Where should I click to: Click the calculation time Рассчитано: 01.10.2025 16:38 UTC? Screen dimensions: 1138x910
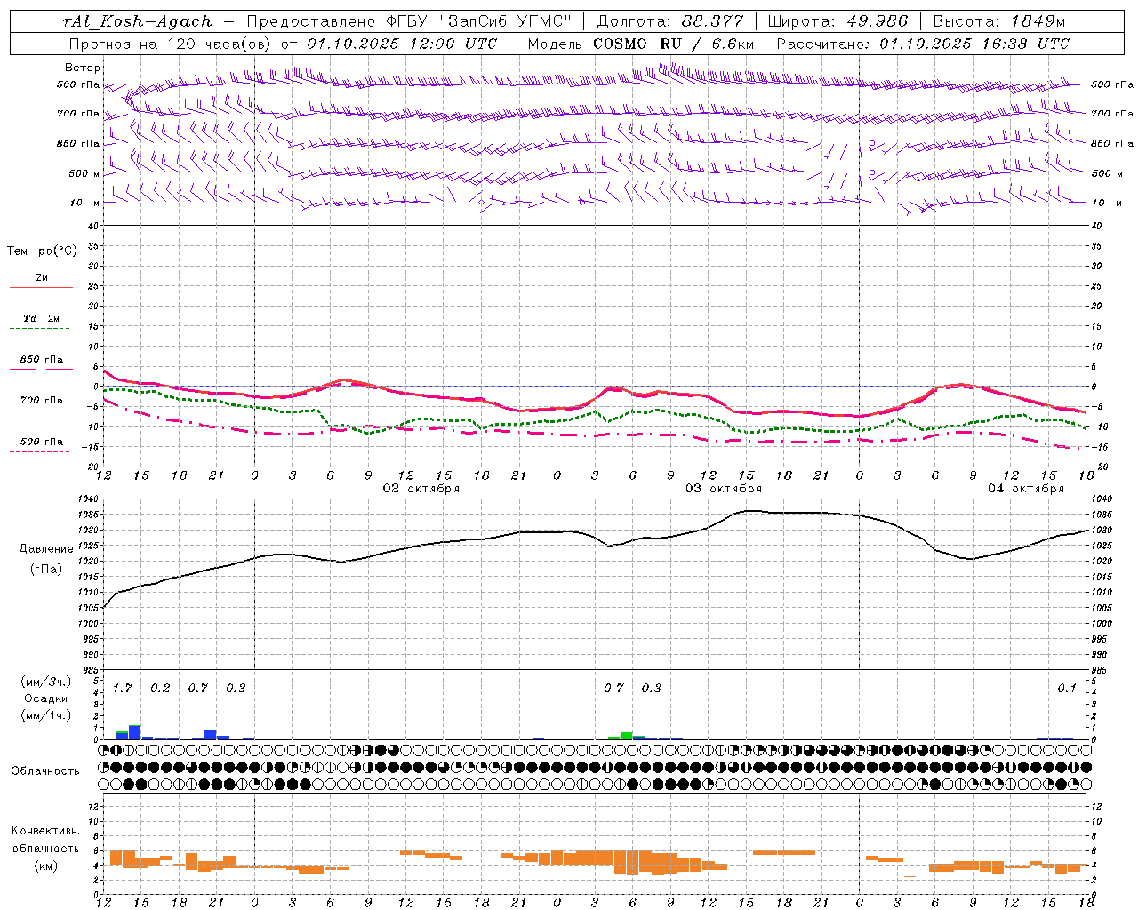[923, 44]
